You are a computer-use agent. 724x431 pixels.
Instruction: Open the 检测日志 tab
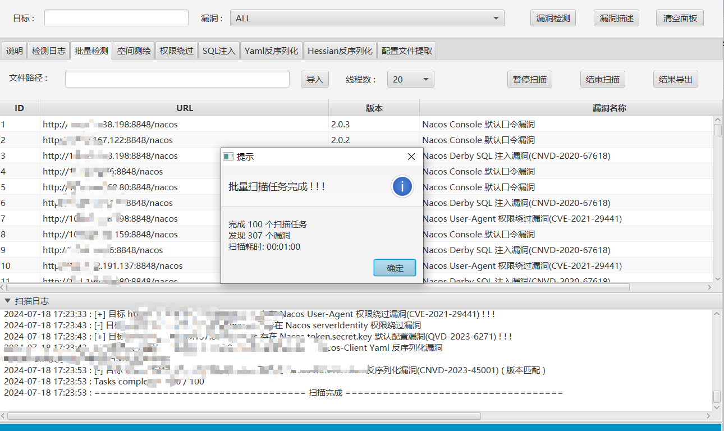coord(48,50)
